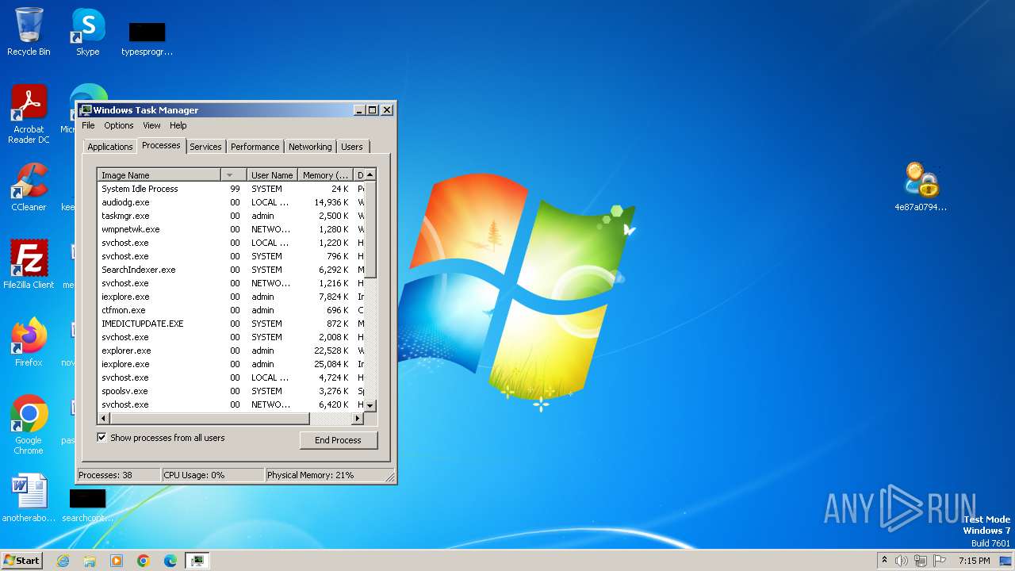Switch to the Services tab
This screenshot has width=1015, height=571.
[205, 147]
